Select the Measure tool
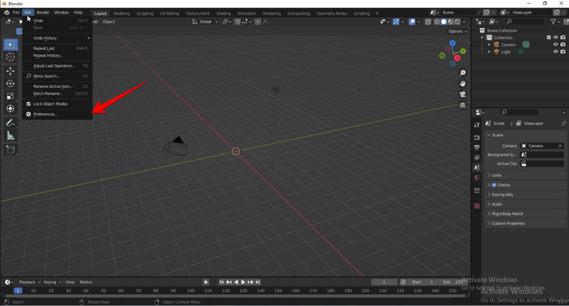Screen dimensions: 569x306 (10, 135)
